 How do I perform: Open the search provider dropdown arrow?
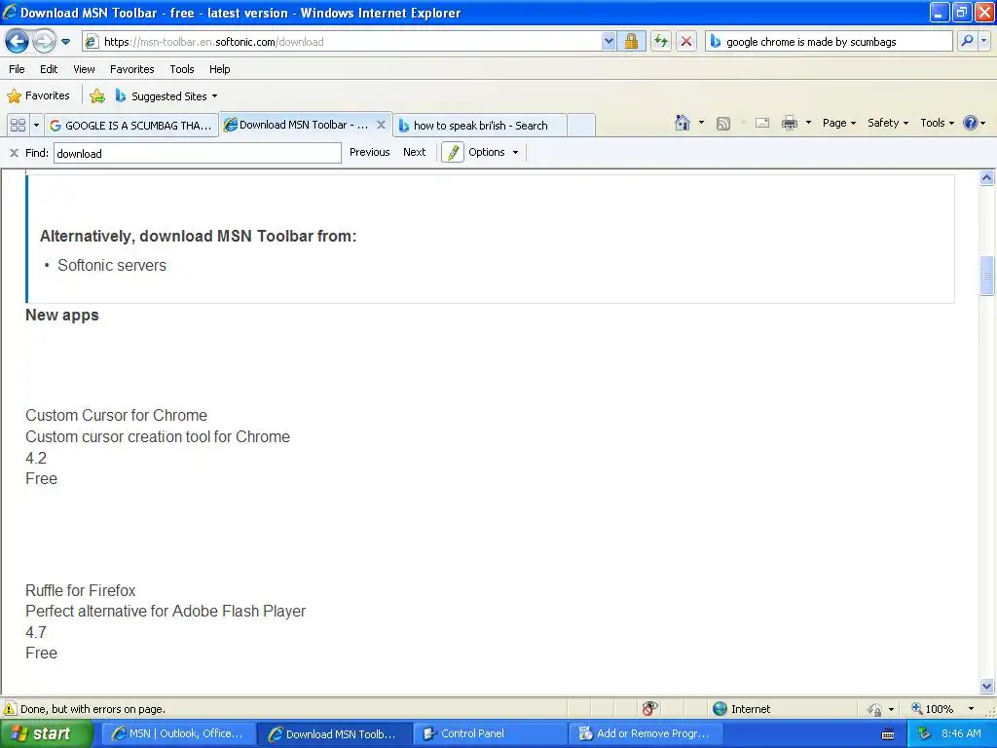pos(983,41)
